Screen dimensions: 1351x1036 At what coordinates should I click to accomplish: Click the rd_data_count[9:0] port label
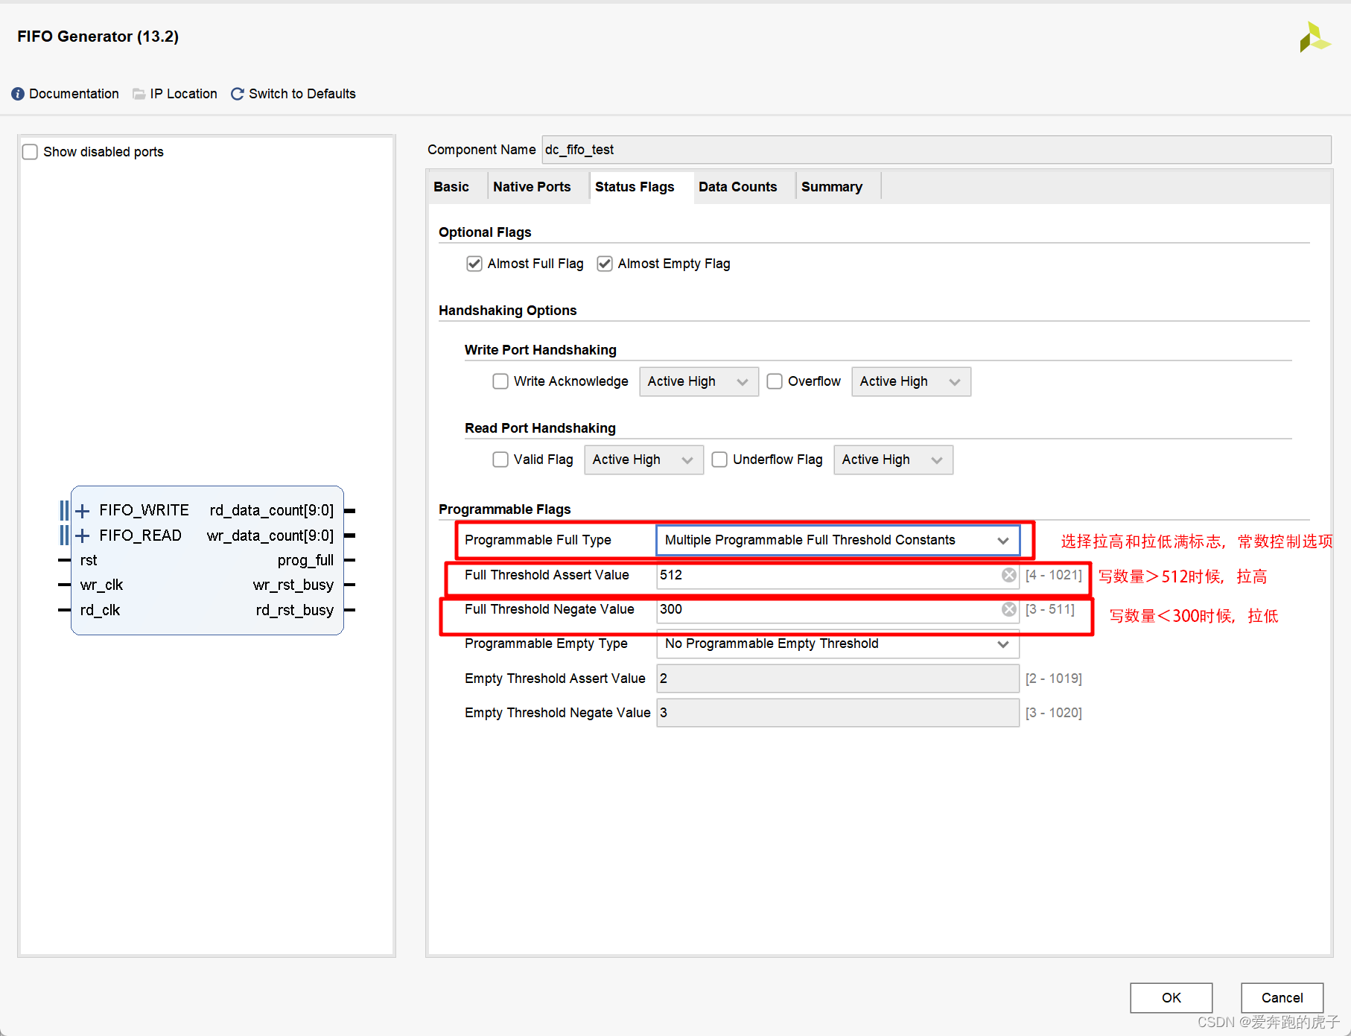272,510
